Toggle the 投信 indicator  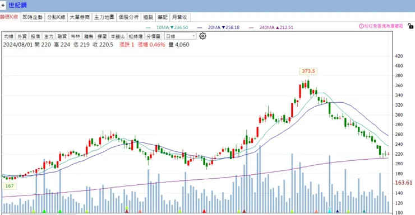[x=35, y=36]
